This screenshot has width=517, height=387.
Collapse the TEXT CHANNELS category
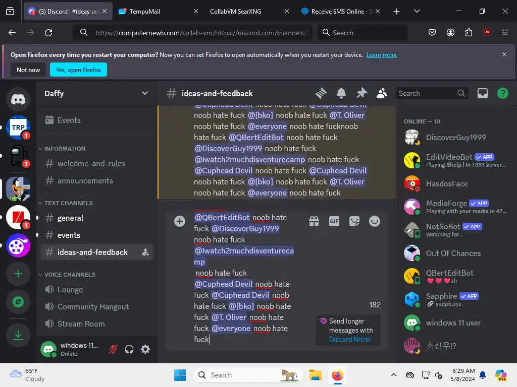(x=66, y=203)
